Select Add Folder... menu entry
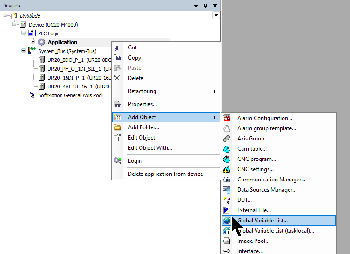 click(166, 127)
